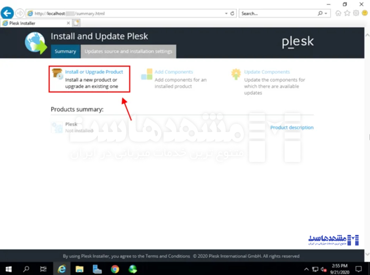The width and height of the screenshot is (370, 275).
Task: Open Updates source and installation settings tab
Action: [x=128, y=51]
